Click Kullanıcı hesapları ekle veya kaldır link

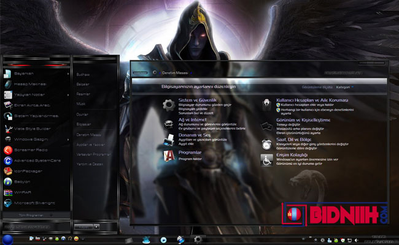tap(307, 105)
